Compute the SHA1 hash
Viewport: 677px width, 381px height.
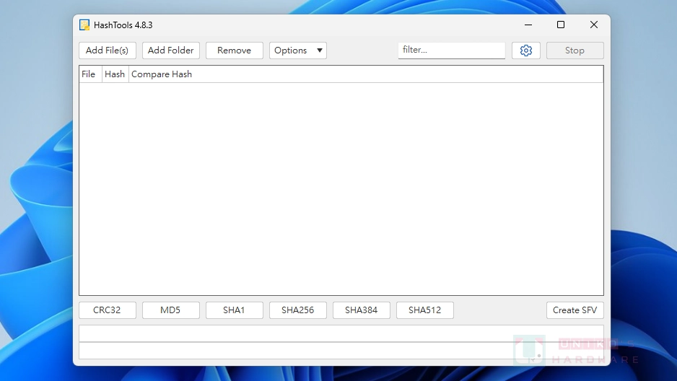click(x=235, y=310)
